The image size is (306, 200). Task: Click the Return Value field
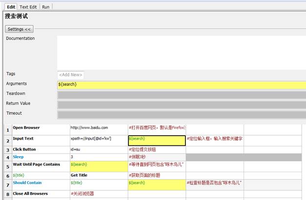(x=182, y=105)
